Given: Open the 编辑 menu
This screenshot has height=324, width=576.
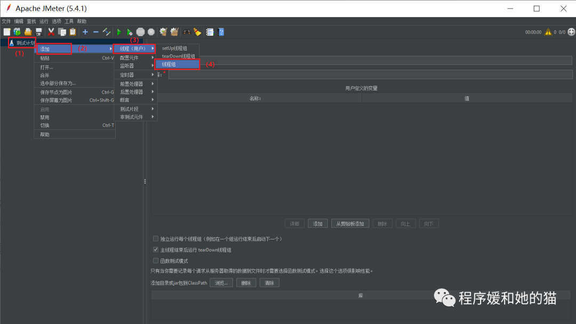Looking at the screenshot, I should click(x=19, y=21).
